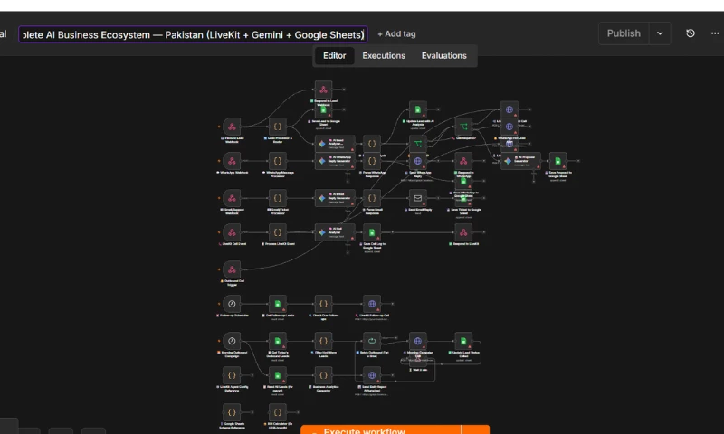This screenshot has width=724, height=434.
Task: Select the LiveKit Call Event webhook node
Action: pyautogui.click(x=232, y=232)
